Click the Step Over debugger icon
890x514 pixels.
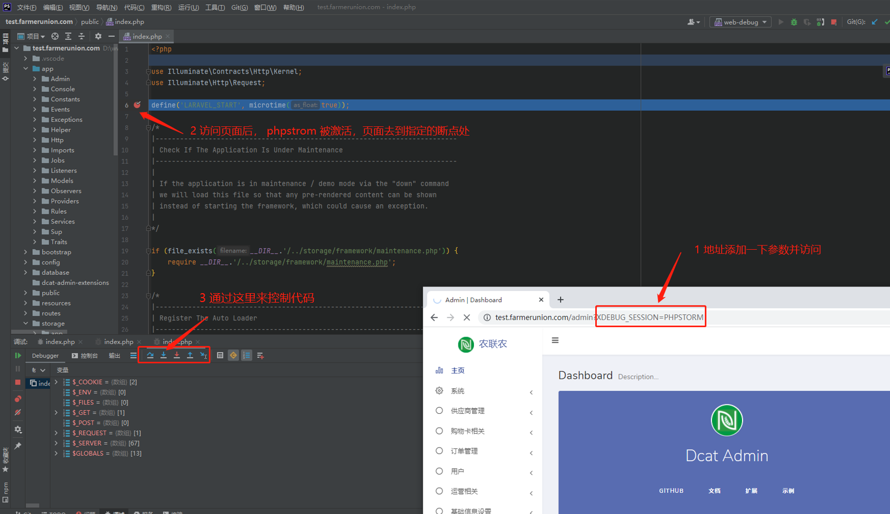[150, 355]
